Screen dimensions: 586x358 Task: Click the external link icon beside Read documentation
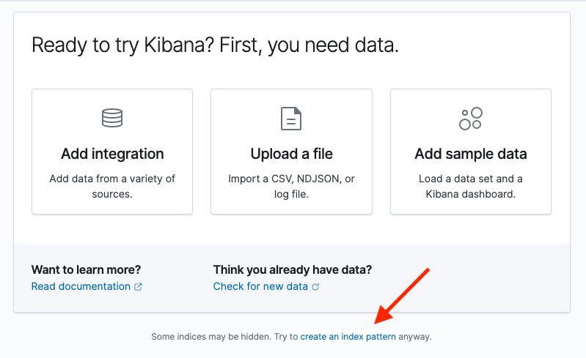[x=138, y=287]
